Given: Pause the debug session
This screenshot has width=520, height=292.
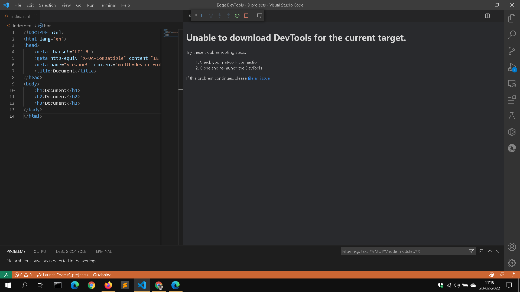Looking at the screenshot, I should coord(202,16).
